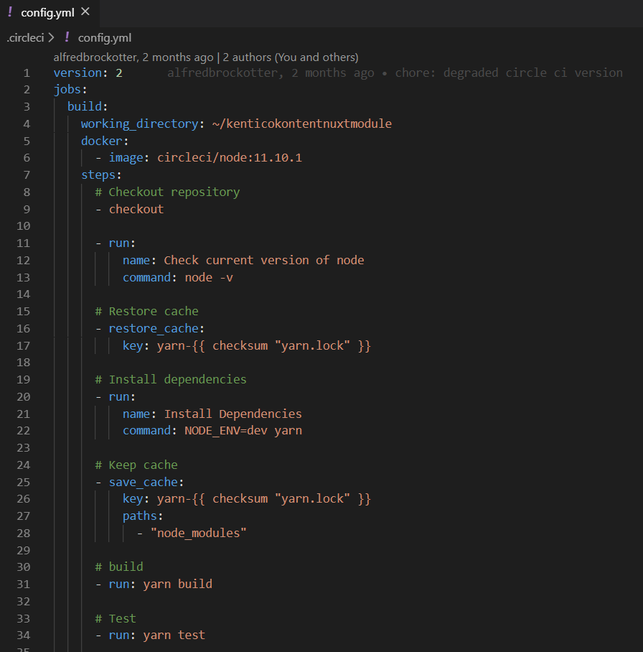Click the 'build' key on line 3
The image size is (643, 652).
coord(85,107)
